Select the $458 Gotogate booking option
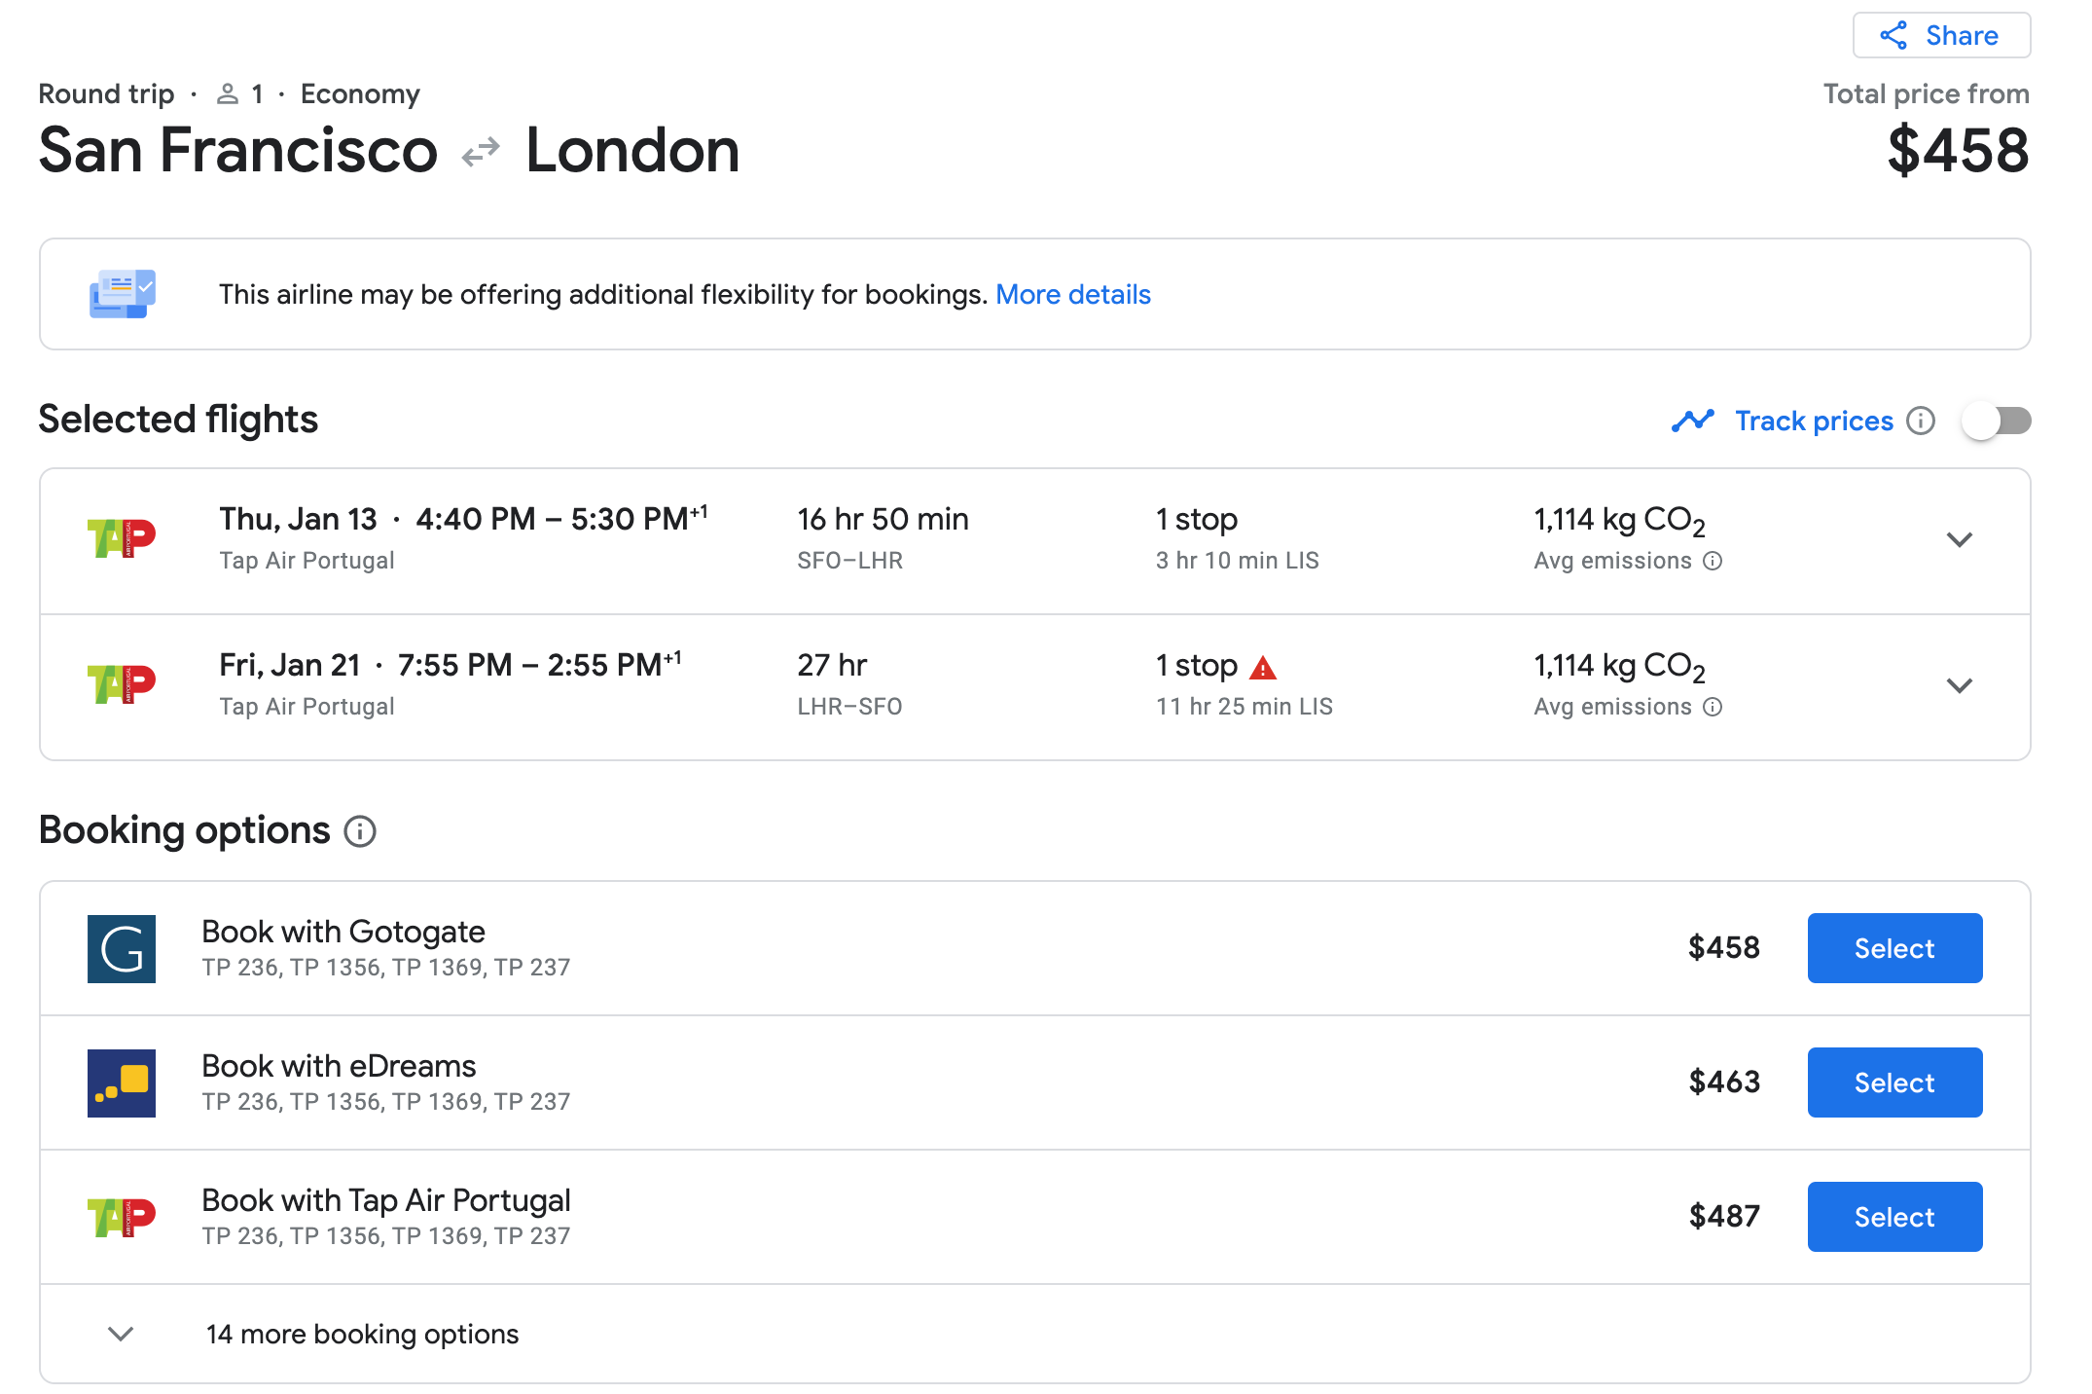 pos(1894,947)
